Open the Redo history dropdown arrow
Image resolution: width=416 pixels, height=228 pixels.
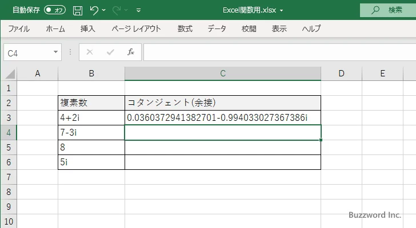coord(126,10)
